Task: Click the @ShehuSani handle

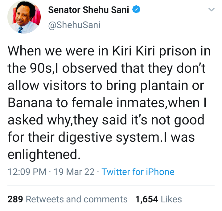Action: click(74, 25)
